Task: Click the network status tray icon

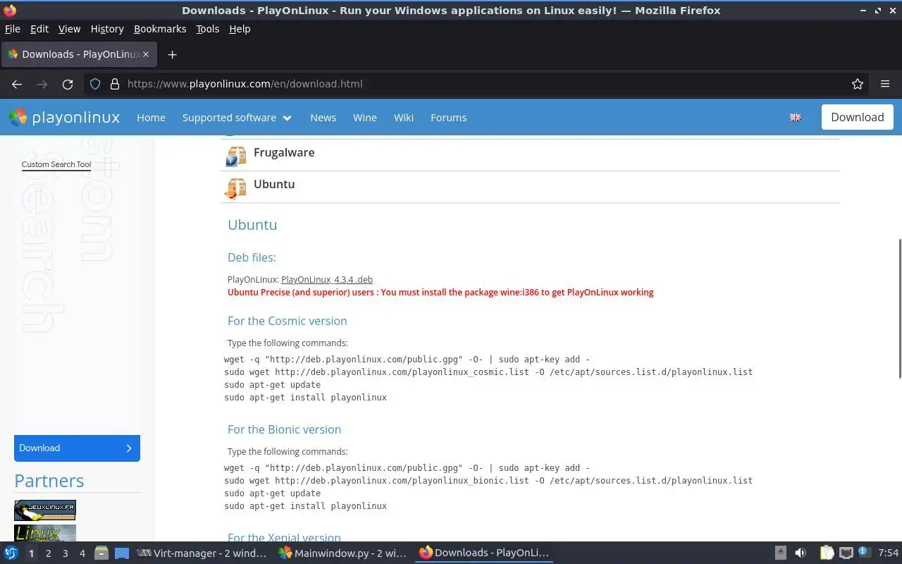Action: point(846,553)
